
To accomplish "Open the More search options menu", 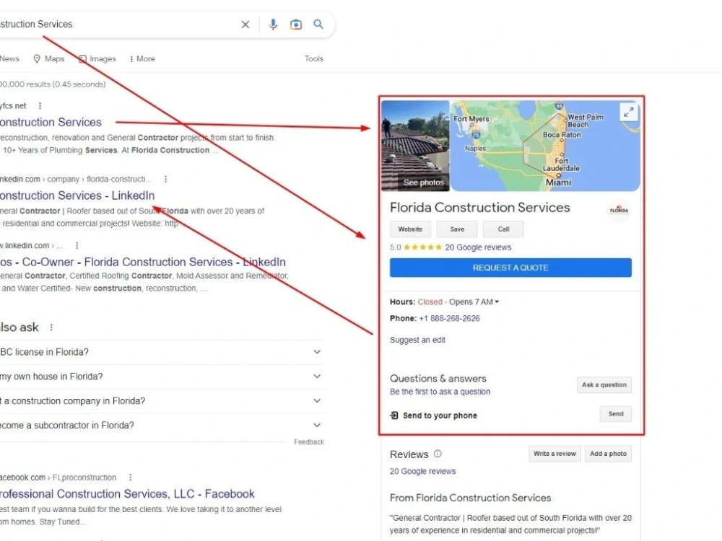I will click(x=142, y=59).
